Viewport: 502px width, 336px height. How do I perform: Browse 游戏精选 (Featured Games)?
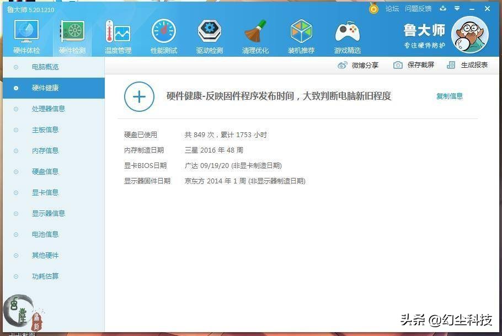[346, 34]
